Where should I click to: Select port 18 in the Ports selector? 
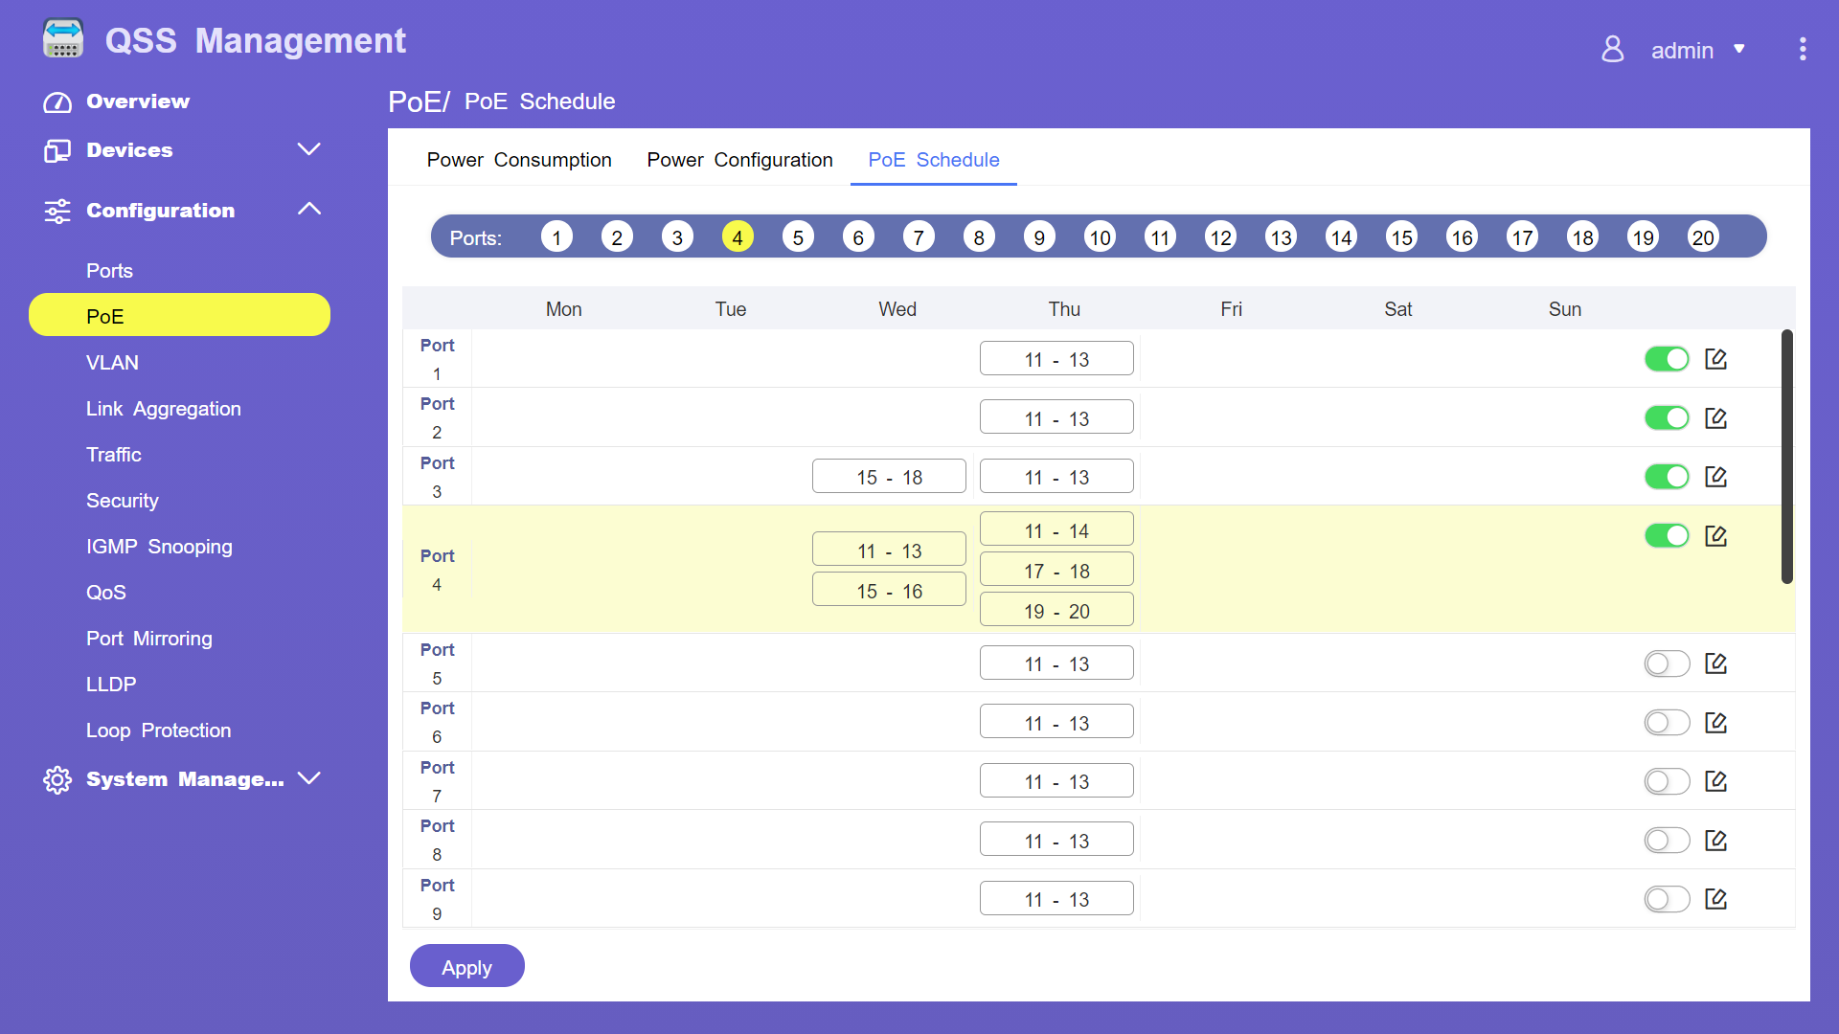pyautogui.click(x=1582, y=236)
